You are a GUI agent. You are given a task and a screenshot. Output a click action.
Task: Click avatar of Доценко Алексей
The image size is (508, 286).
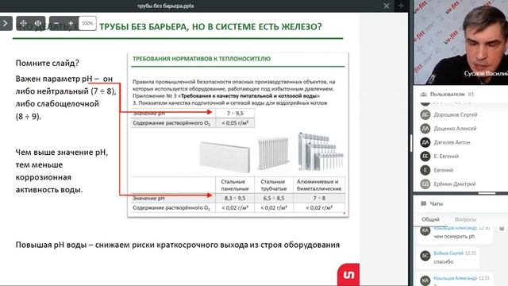[x=425, y=129]
